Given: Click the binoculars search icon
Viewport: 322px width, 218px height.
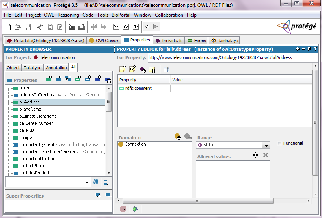Looking at the screenshot, I should (96, 182).
